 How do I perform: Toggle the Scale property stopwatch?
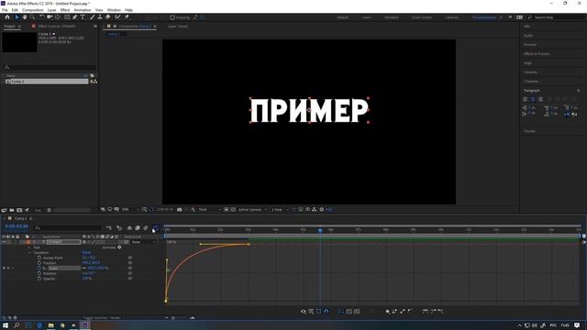(39, 269)
